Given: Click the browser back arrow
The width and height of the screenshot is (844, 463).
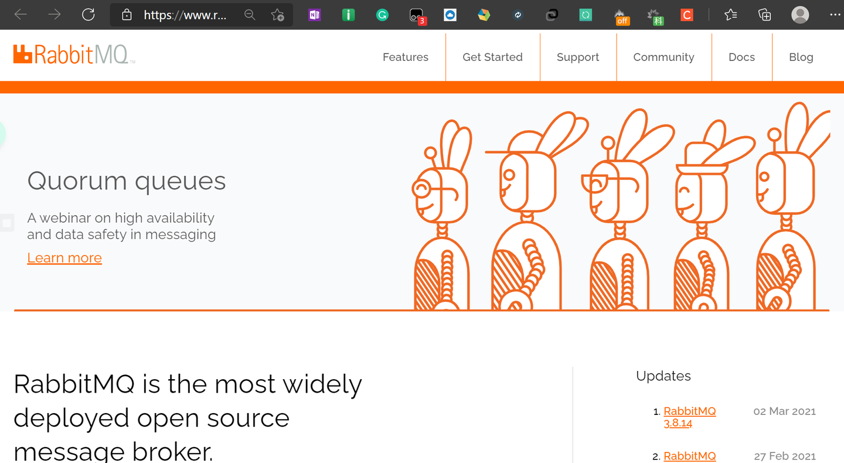Looking at the screenshot, I should click(x=21, y=15).
